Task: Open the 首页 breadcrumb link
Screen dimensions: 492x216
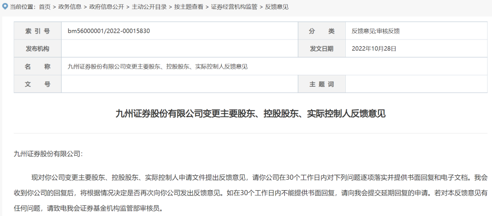Action: (x=45, y=7)
